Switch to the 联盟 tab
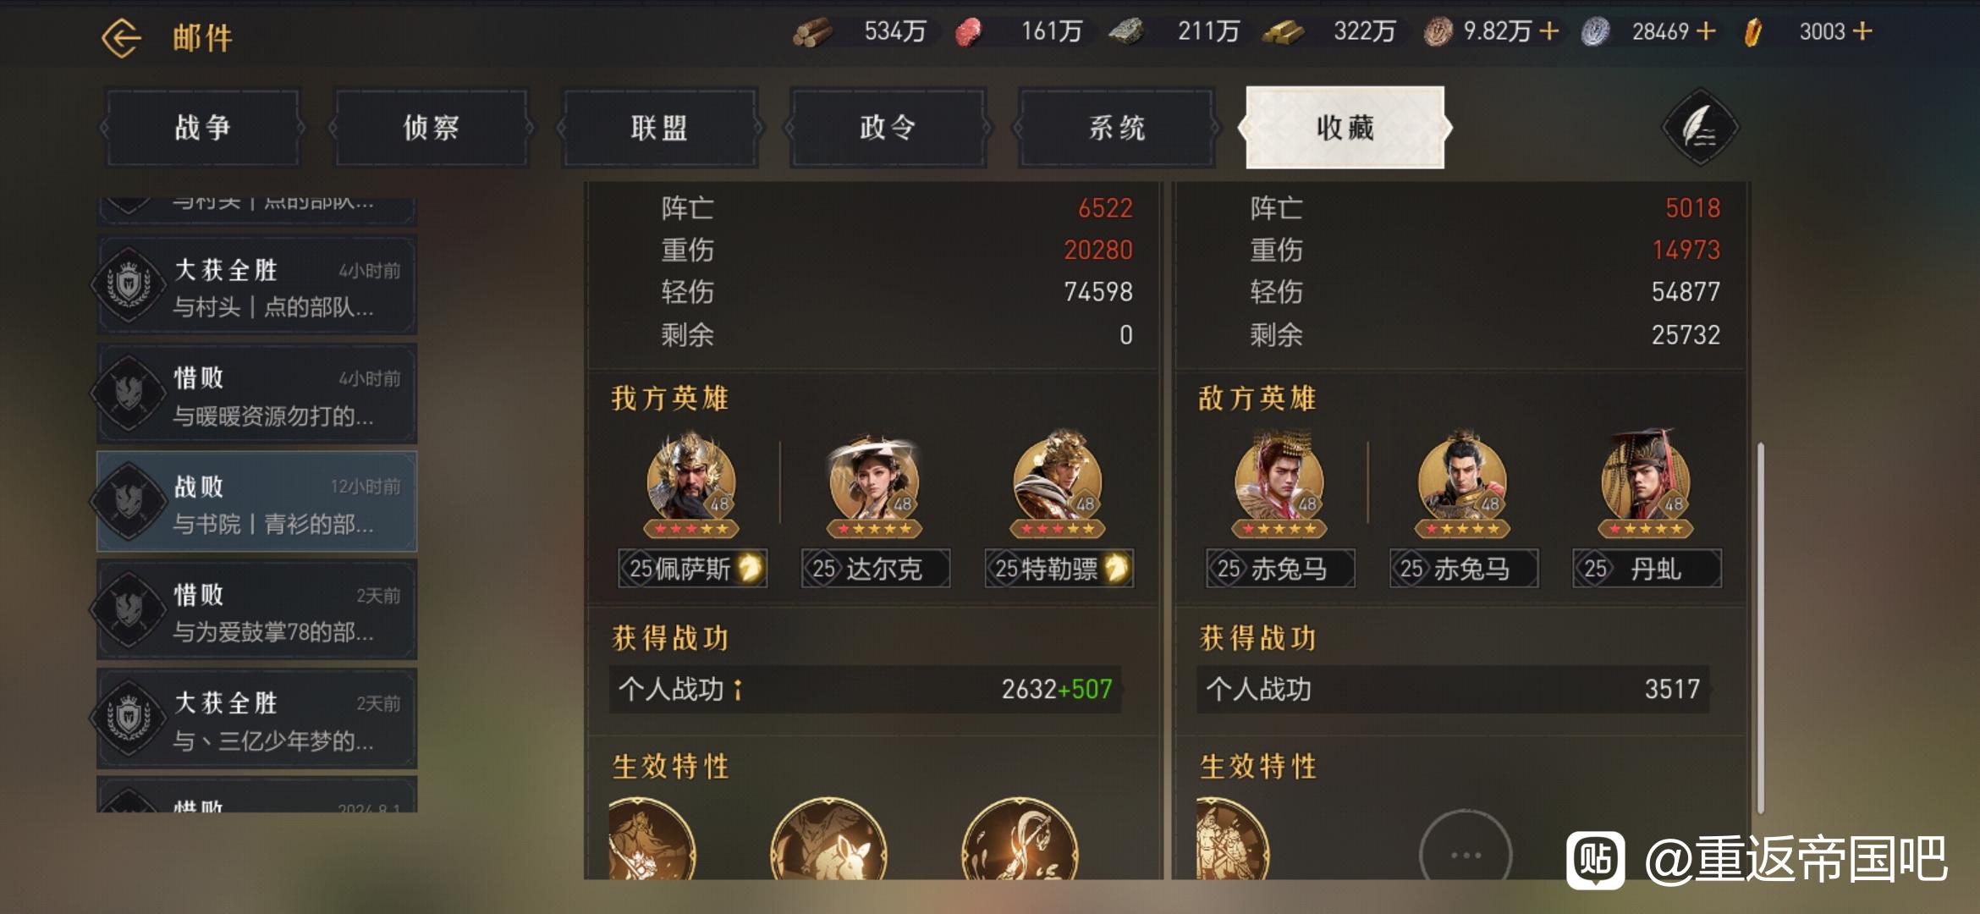Screen dimensions: 1980x914 tap(659, 129)
